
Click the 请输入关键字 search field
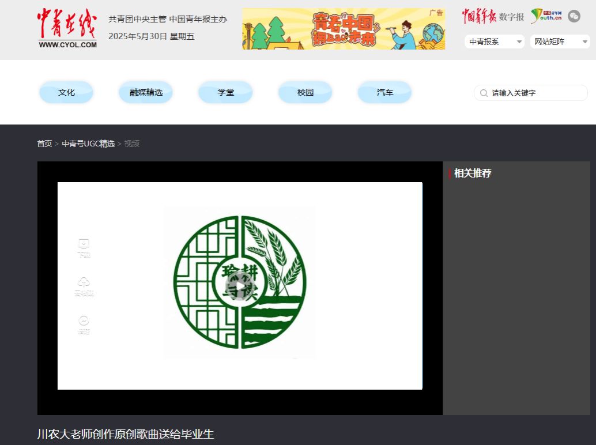(x=536, y=93)
